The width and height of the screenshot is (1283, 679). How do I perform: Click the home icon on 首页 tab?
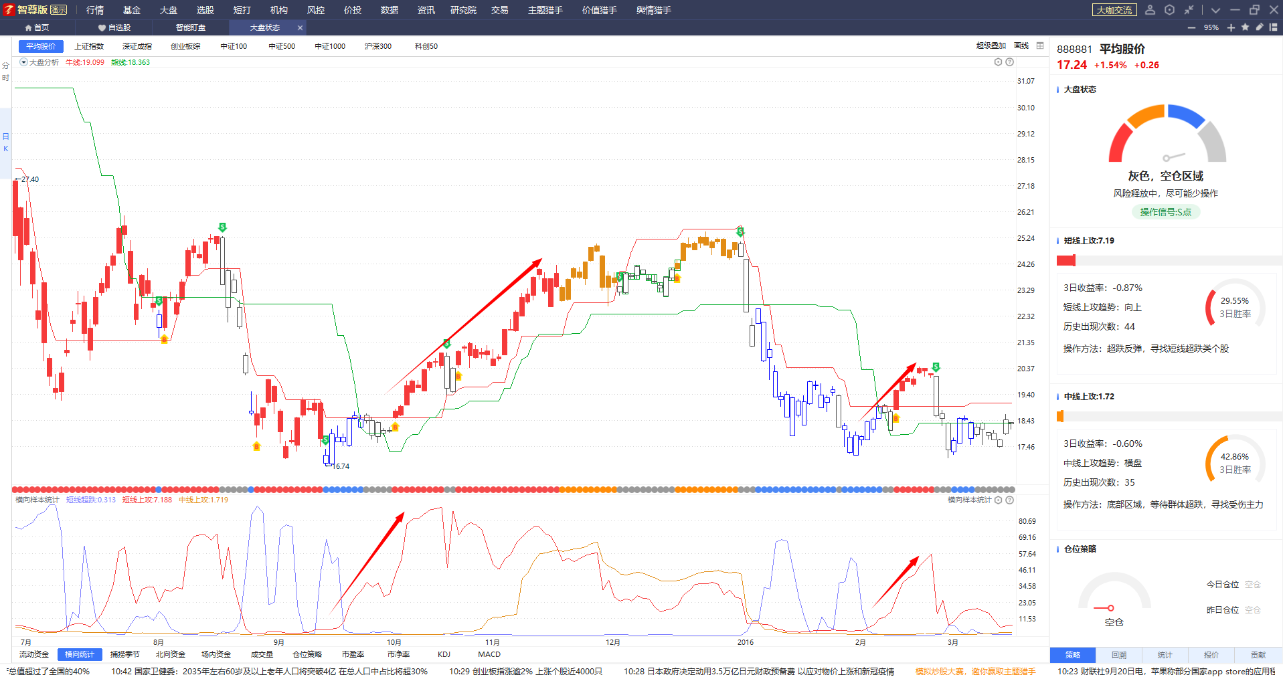click(28, 27)
